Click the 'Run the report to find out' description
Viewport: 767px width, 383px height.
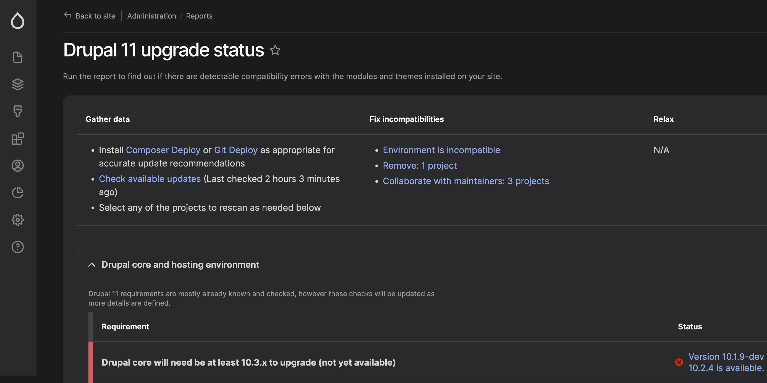tap(282, 76)
